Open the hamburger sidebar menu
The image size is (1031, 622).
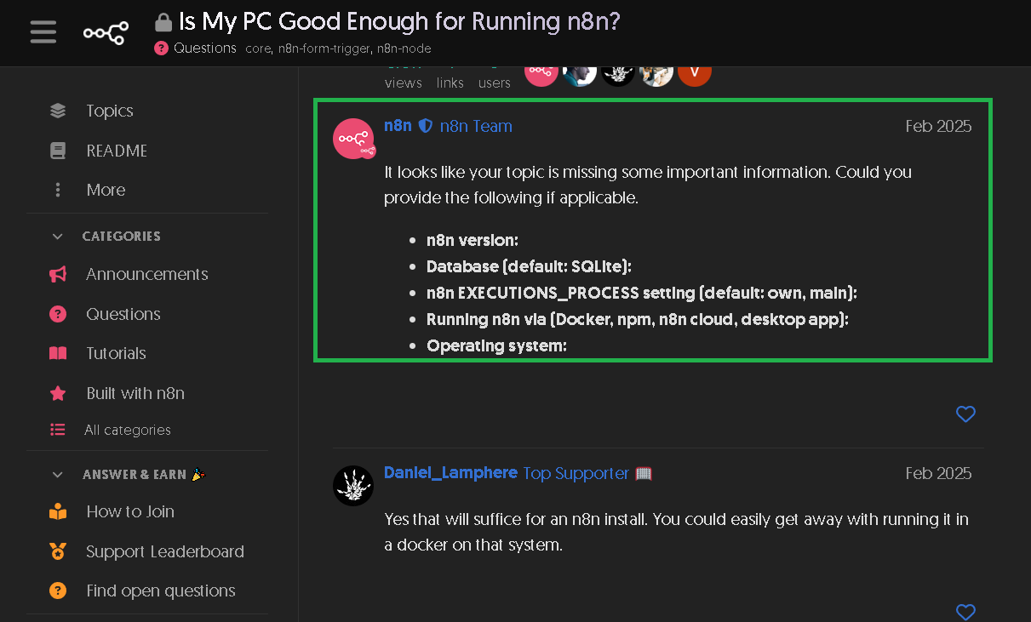(x=43, y=32)
